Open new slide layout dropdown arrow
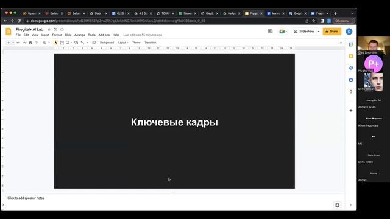The image size is (390, 219). click(13, 43)
